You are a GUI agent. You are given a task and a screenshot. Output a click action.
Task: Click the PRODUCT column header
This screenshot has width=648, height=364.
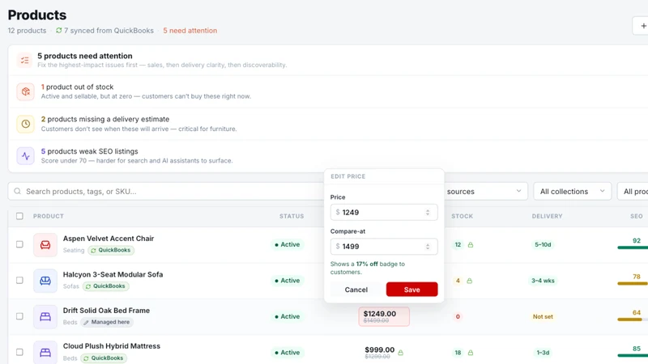point(49,216)
